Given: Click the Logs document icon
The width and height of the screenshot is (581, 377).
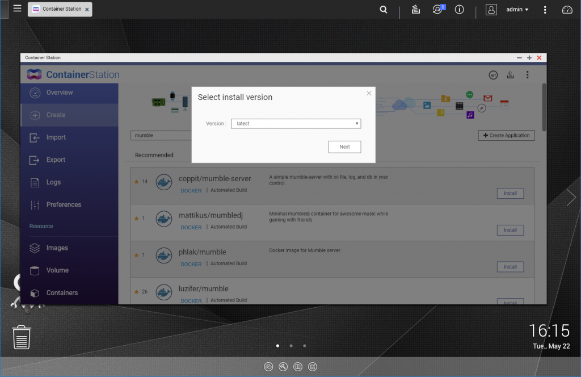Looking at the screenshot, I should (35, 182).
